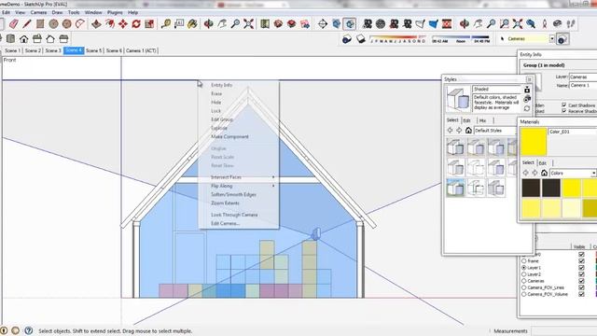Click the blue filled frustum icon
The height and width of the screenshot is (336, 597).
pos(433,24)
